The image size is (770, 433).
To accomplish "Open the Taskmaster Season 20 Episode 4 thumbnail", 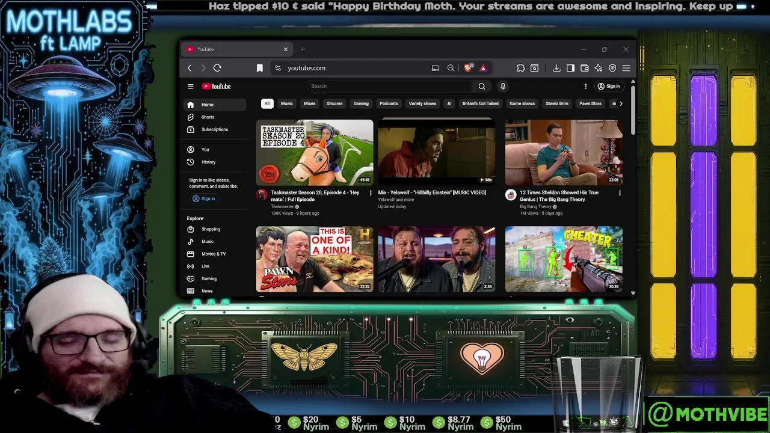I will [x=315, y=152].
